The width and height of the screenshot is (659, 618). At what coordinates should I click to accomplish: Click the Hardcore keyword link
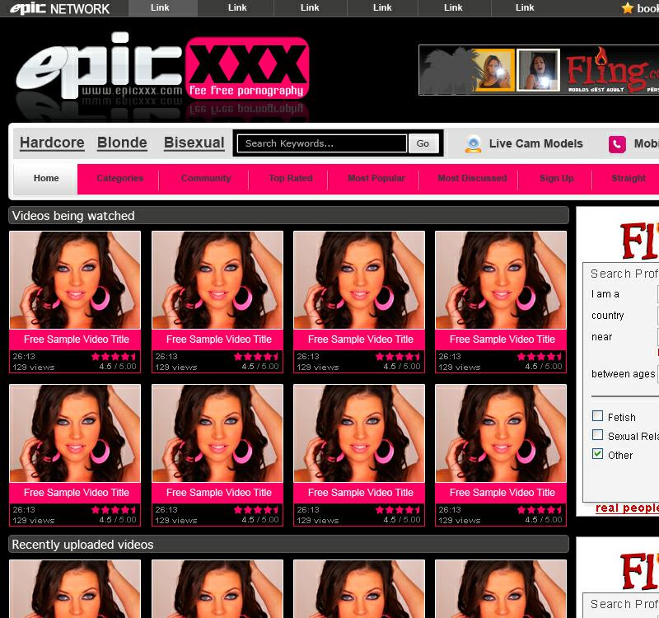pyautogui.click(x=52, y=143)
